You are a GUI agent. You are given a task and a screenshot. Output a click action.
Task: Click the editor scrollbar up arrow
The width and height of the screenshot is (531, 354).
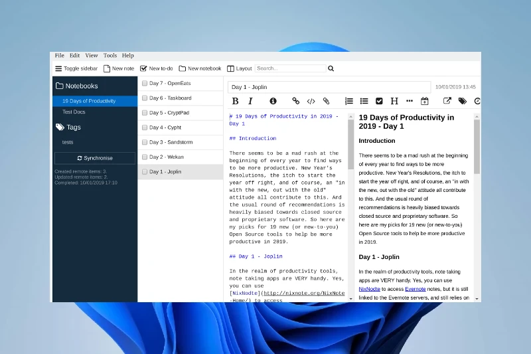(351, 116)
